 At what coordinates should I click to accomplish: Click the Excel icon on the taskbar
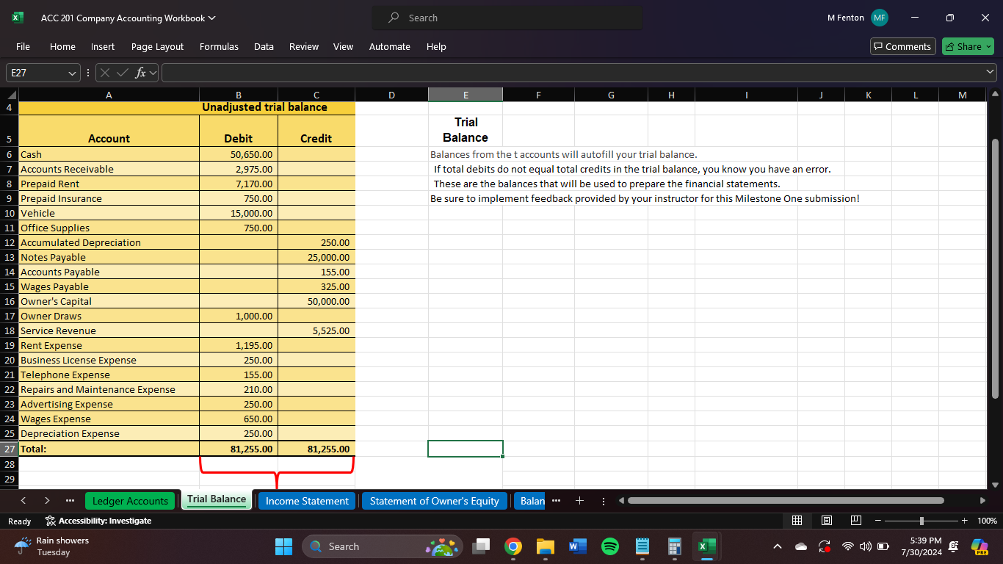click(x=706, y=546)
